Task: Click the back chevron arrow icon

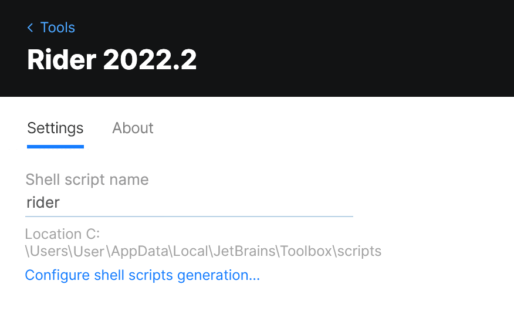Action: (31, 28)
